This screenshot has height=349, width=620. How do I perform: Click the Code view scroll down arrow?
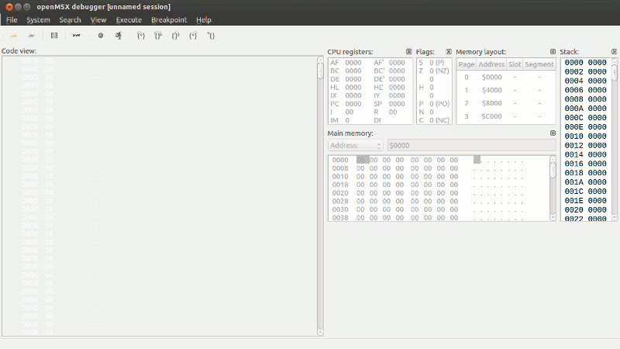320,333
